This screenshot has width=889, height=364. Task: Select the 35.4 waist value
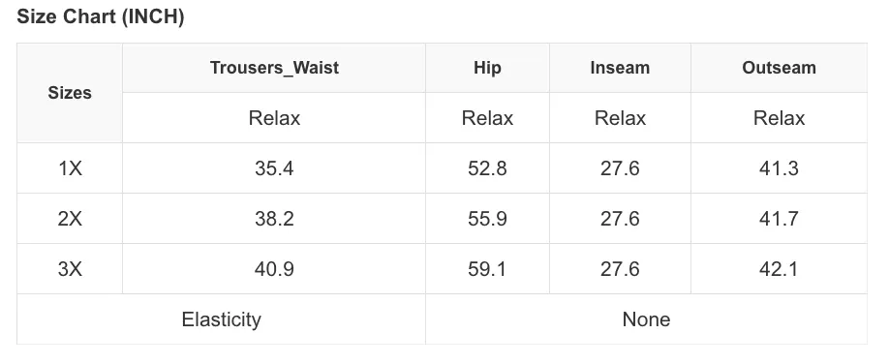coord(274,168)
